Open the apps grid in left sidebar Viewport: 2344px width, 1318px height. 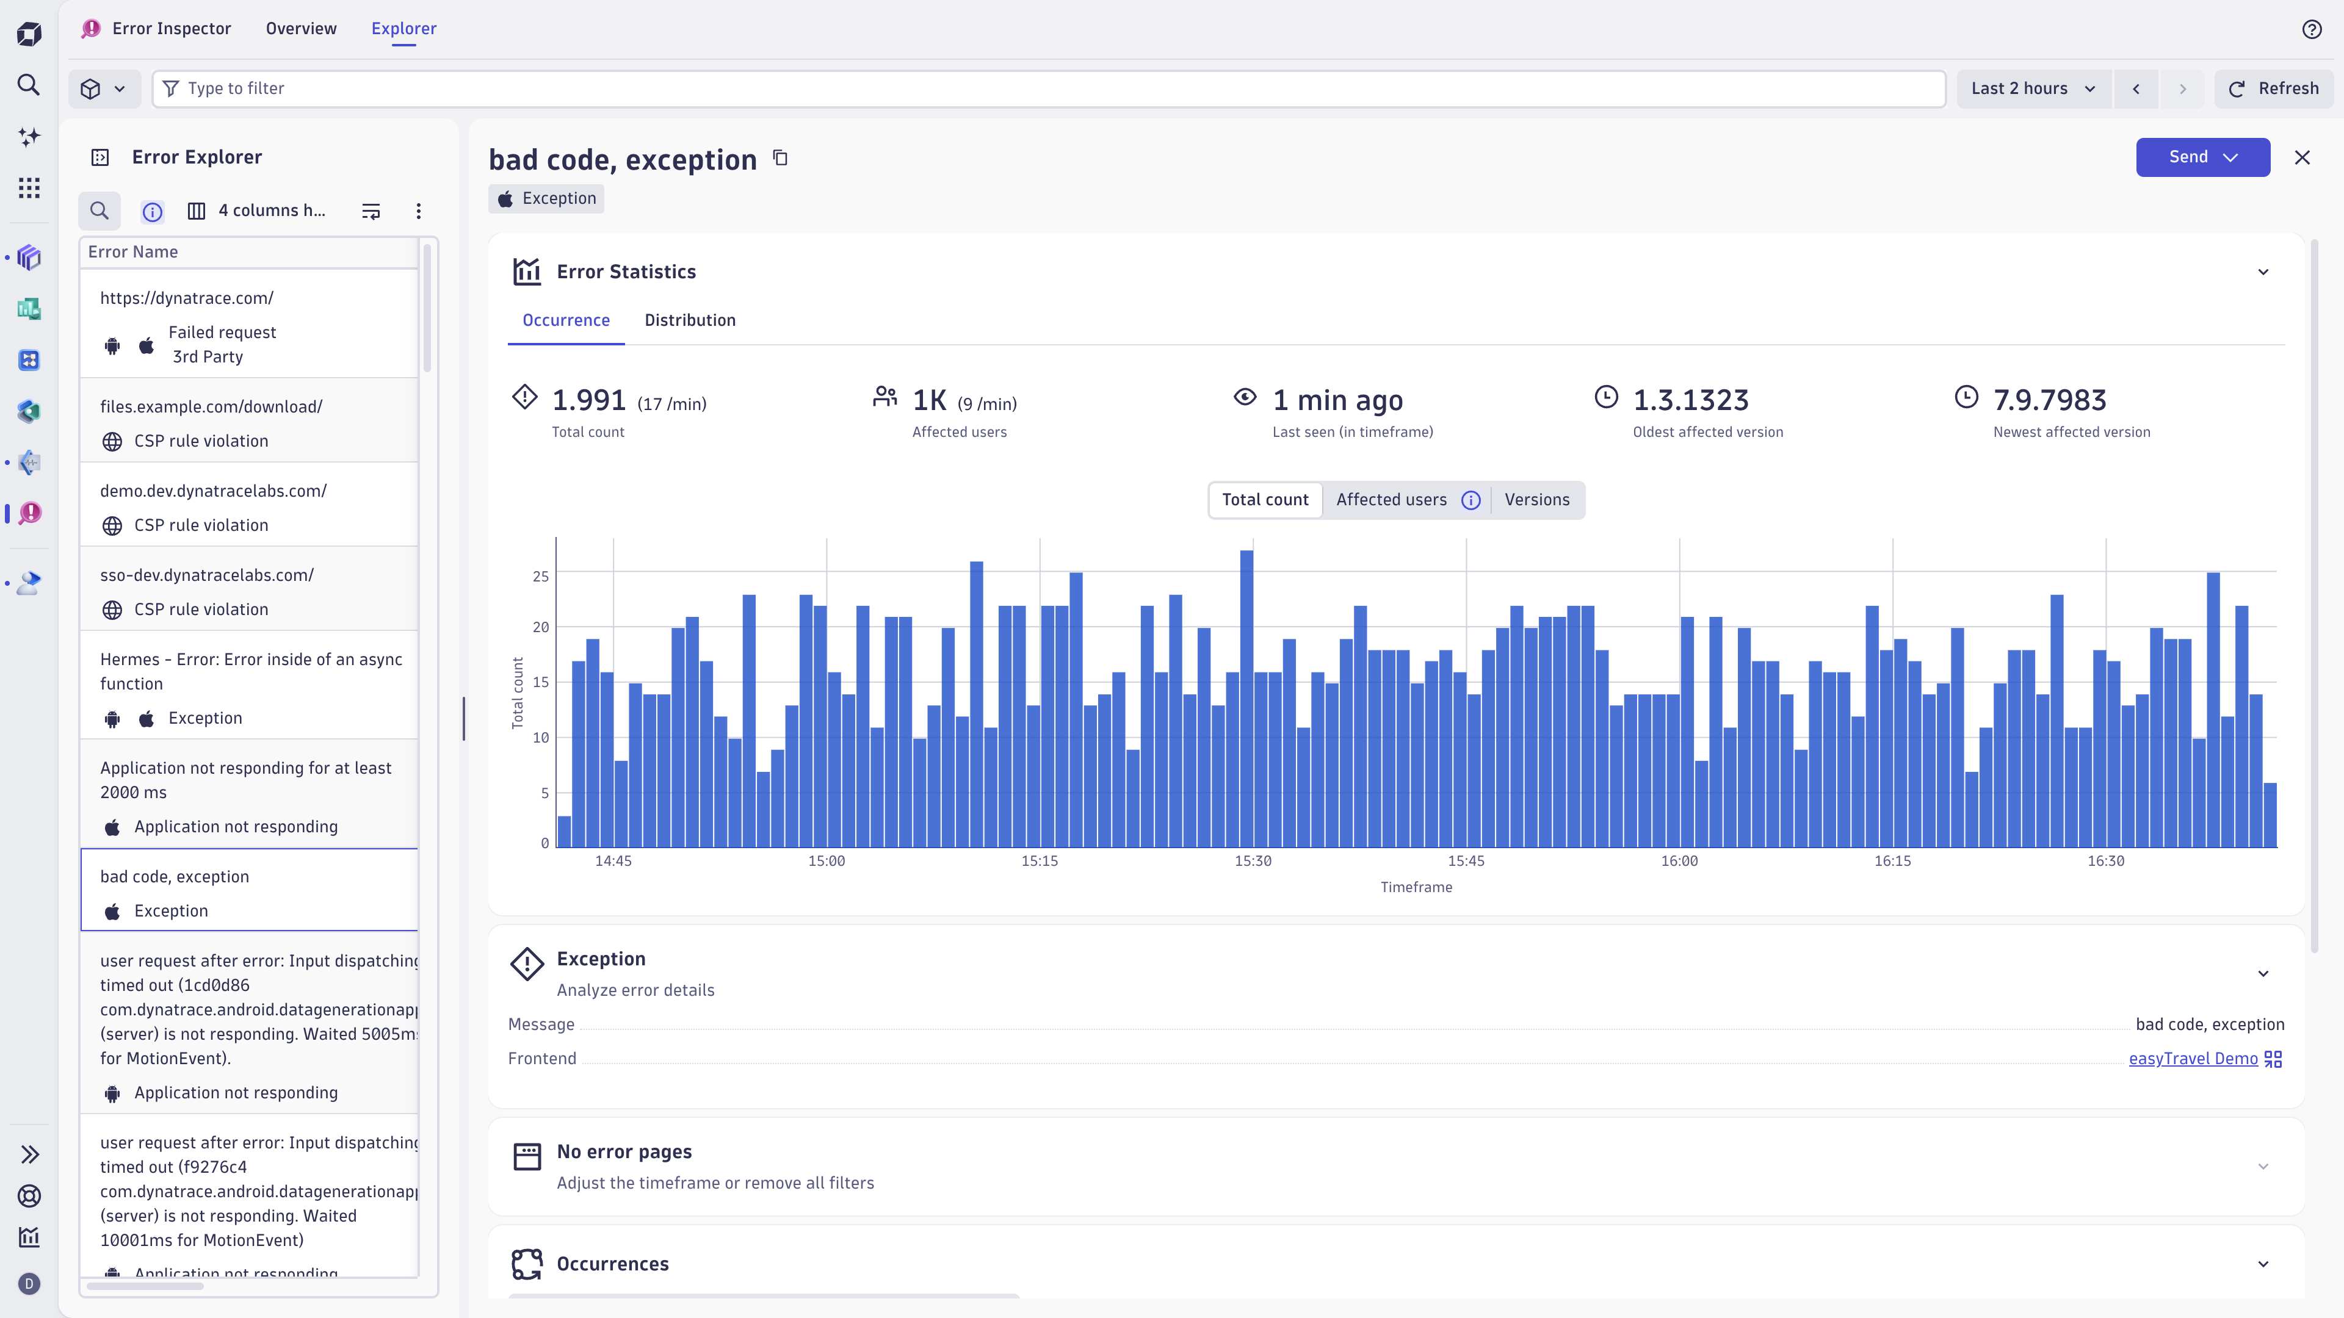[29, 189]
